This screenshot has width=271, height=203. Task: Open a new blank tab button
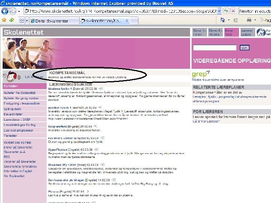click(x=134, y=21)
